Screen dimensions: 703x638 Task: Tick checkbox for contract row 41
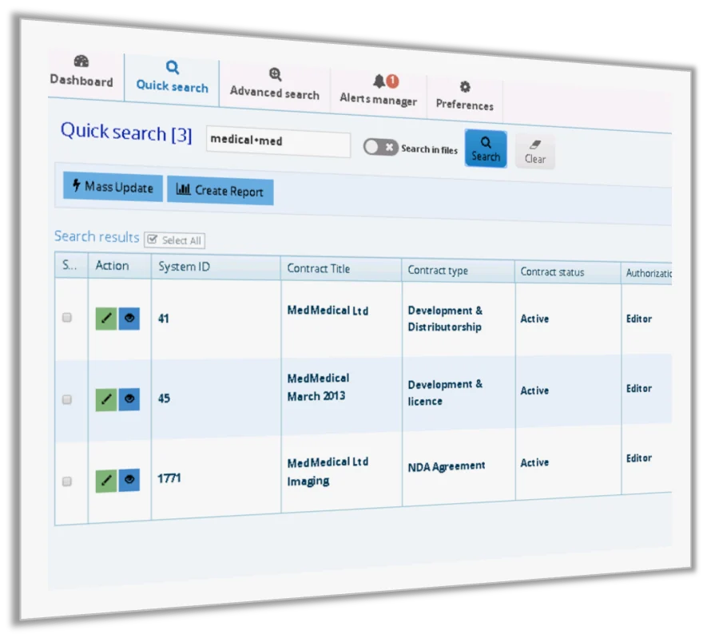coord(67,318)
